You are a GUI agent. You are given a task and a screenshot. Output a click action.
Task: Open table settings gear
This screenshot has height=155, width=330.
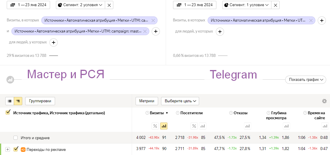324,101
